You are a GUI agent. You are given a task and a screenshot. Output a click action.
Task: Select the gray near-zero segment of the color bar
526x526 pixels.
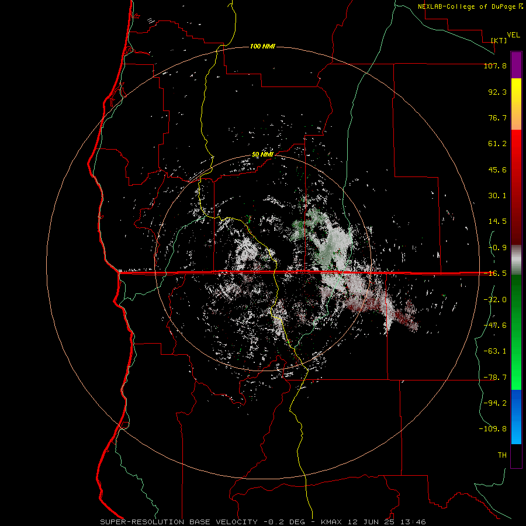tap(516, 260)
